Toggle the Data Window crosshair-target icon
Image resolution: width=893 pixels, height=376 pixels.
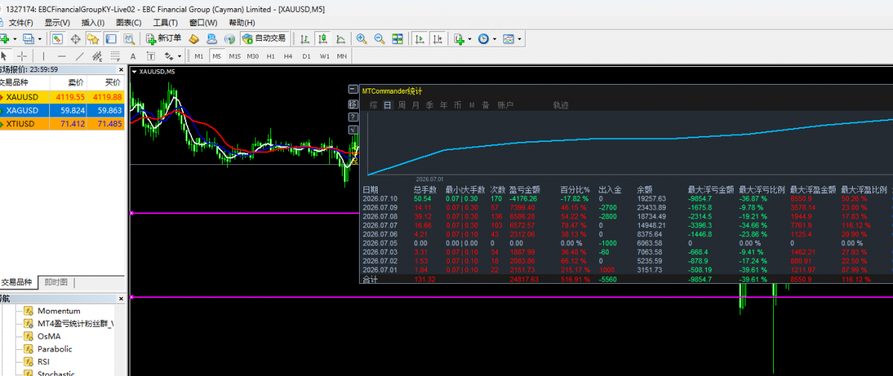tap(75, 39)
